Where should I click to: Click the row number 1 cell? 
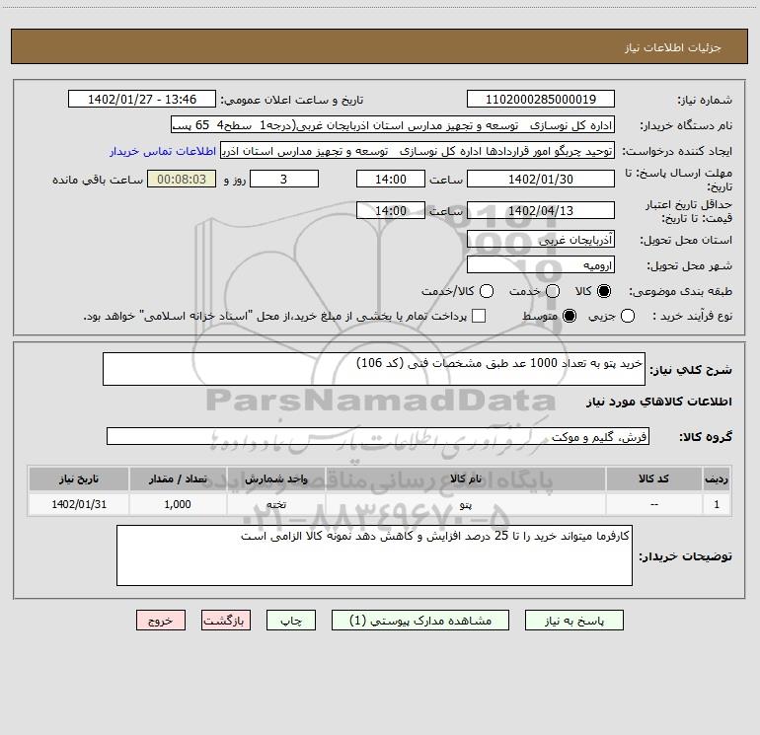coord(717,504)
